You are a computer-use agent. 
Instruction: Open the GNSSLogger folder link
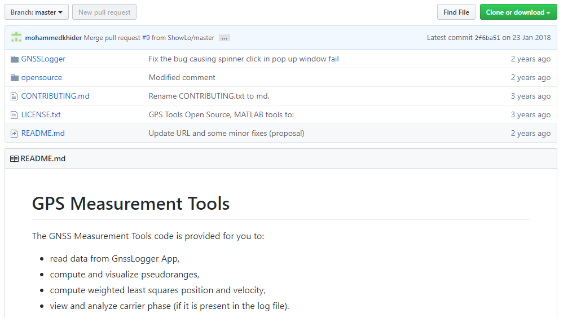click(43, 59)
